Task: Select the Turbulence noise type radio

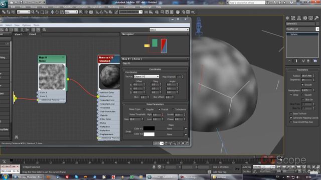Action: (x=173, y=109)
